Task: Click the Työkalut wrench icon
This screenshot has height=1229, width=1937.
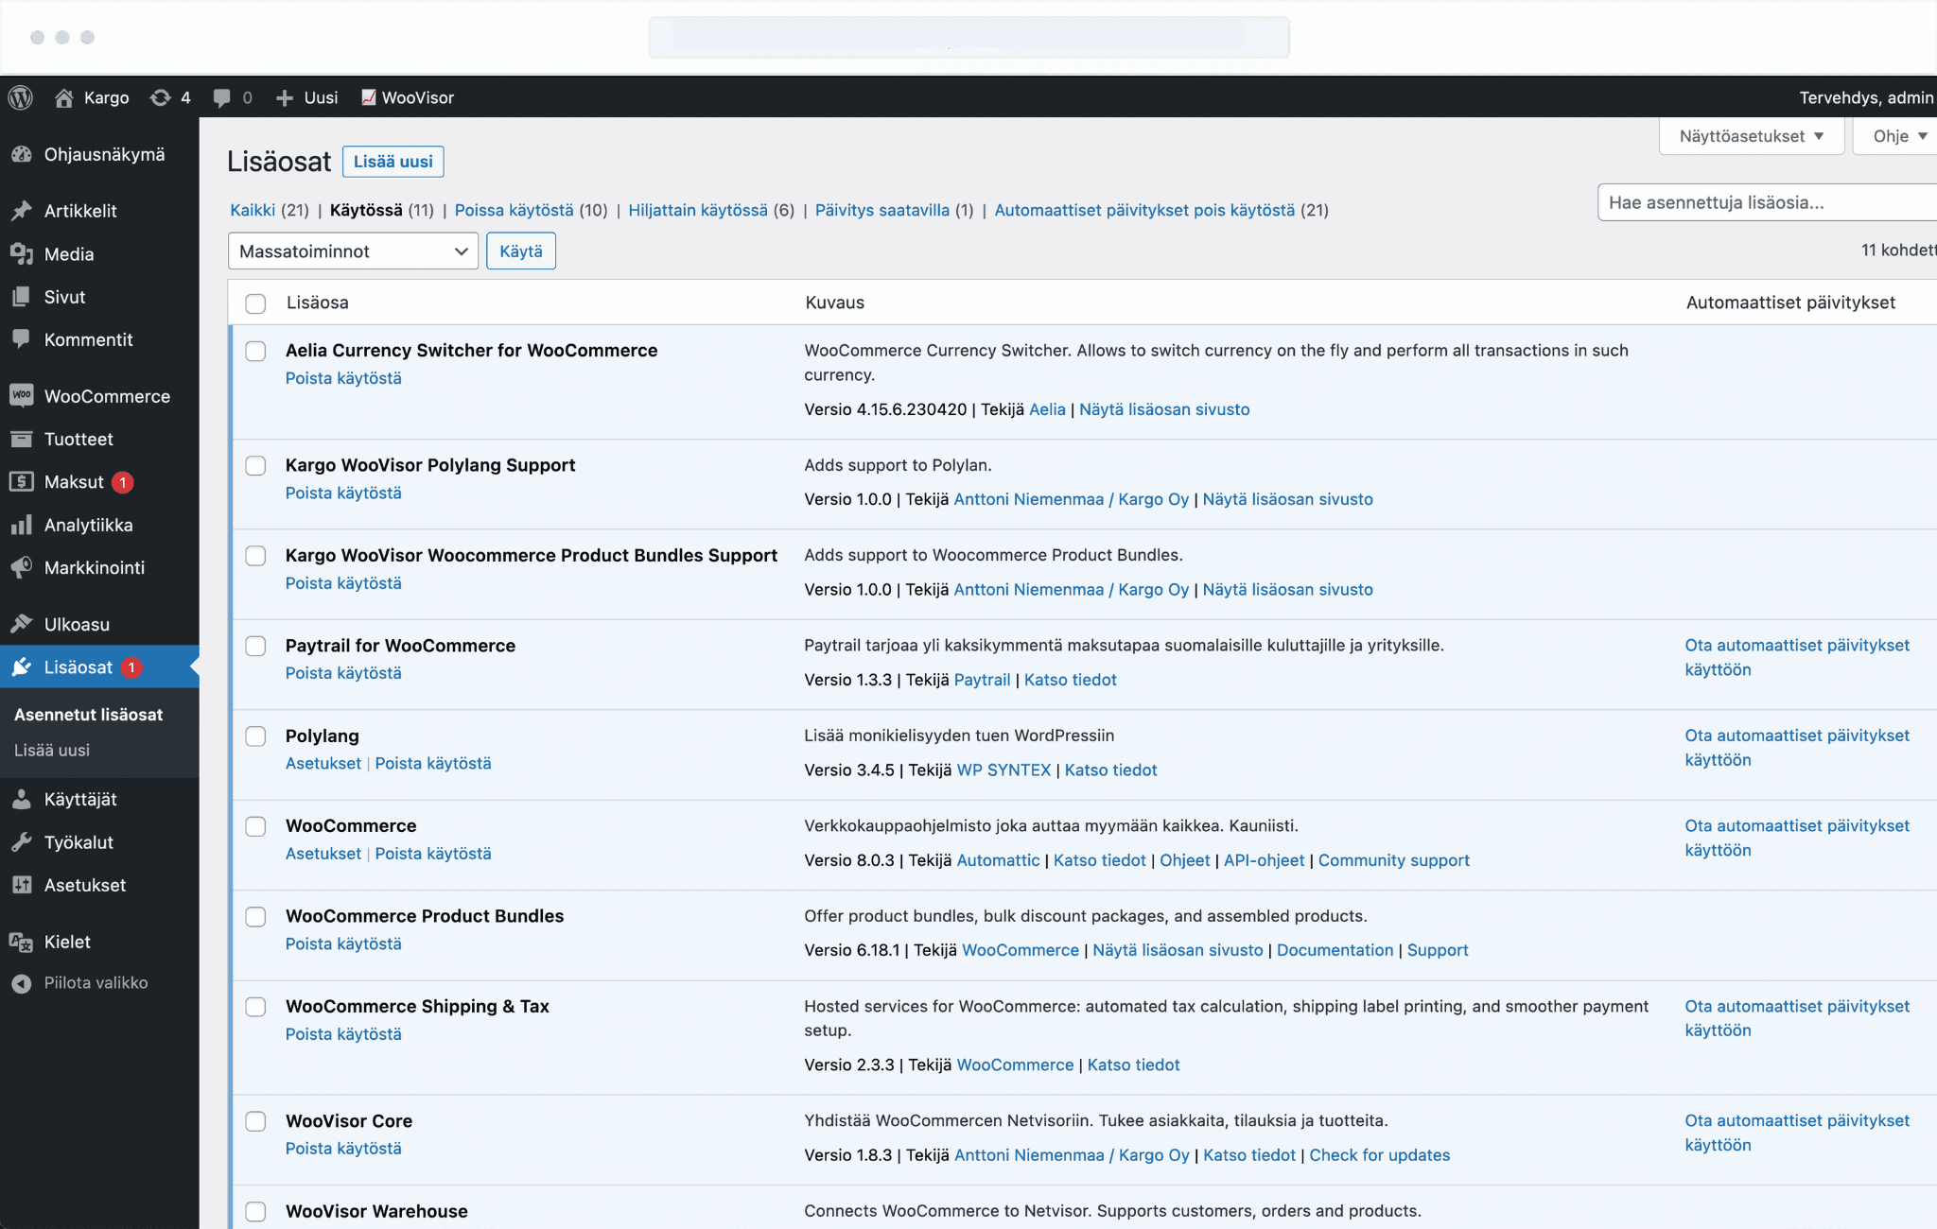Action: point(22,841)
